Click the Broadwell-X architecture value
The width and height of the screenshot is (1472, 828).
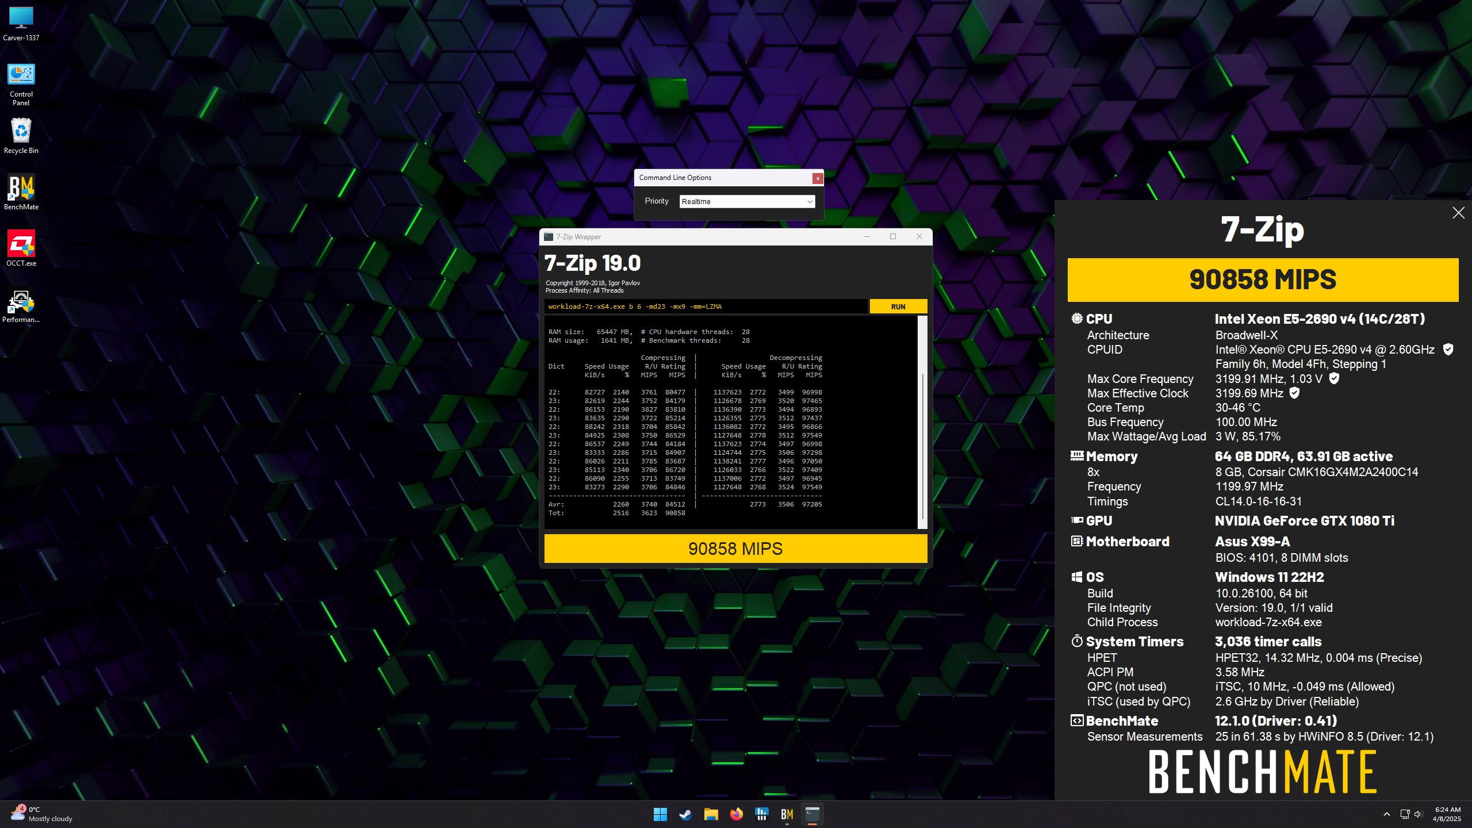(1246, 335)
